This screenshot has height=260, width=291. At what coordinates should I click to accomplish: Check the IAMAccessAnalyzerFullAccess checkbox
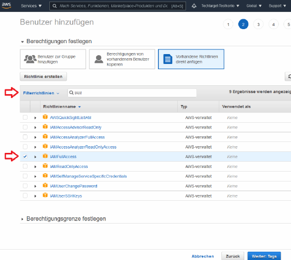click(25, 137)
